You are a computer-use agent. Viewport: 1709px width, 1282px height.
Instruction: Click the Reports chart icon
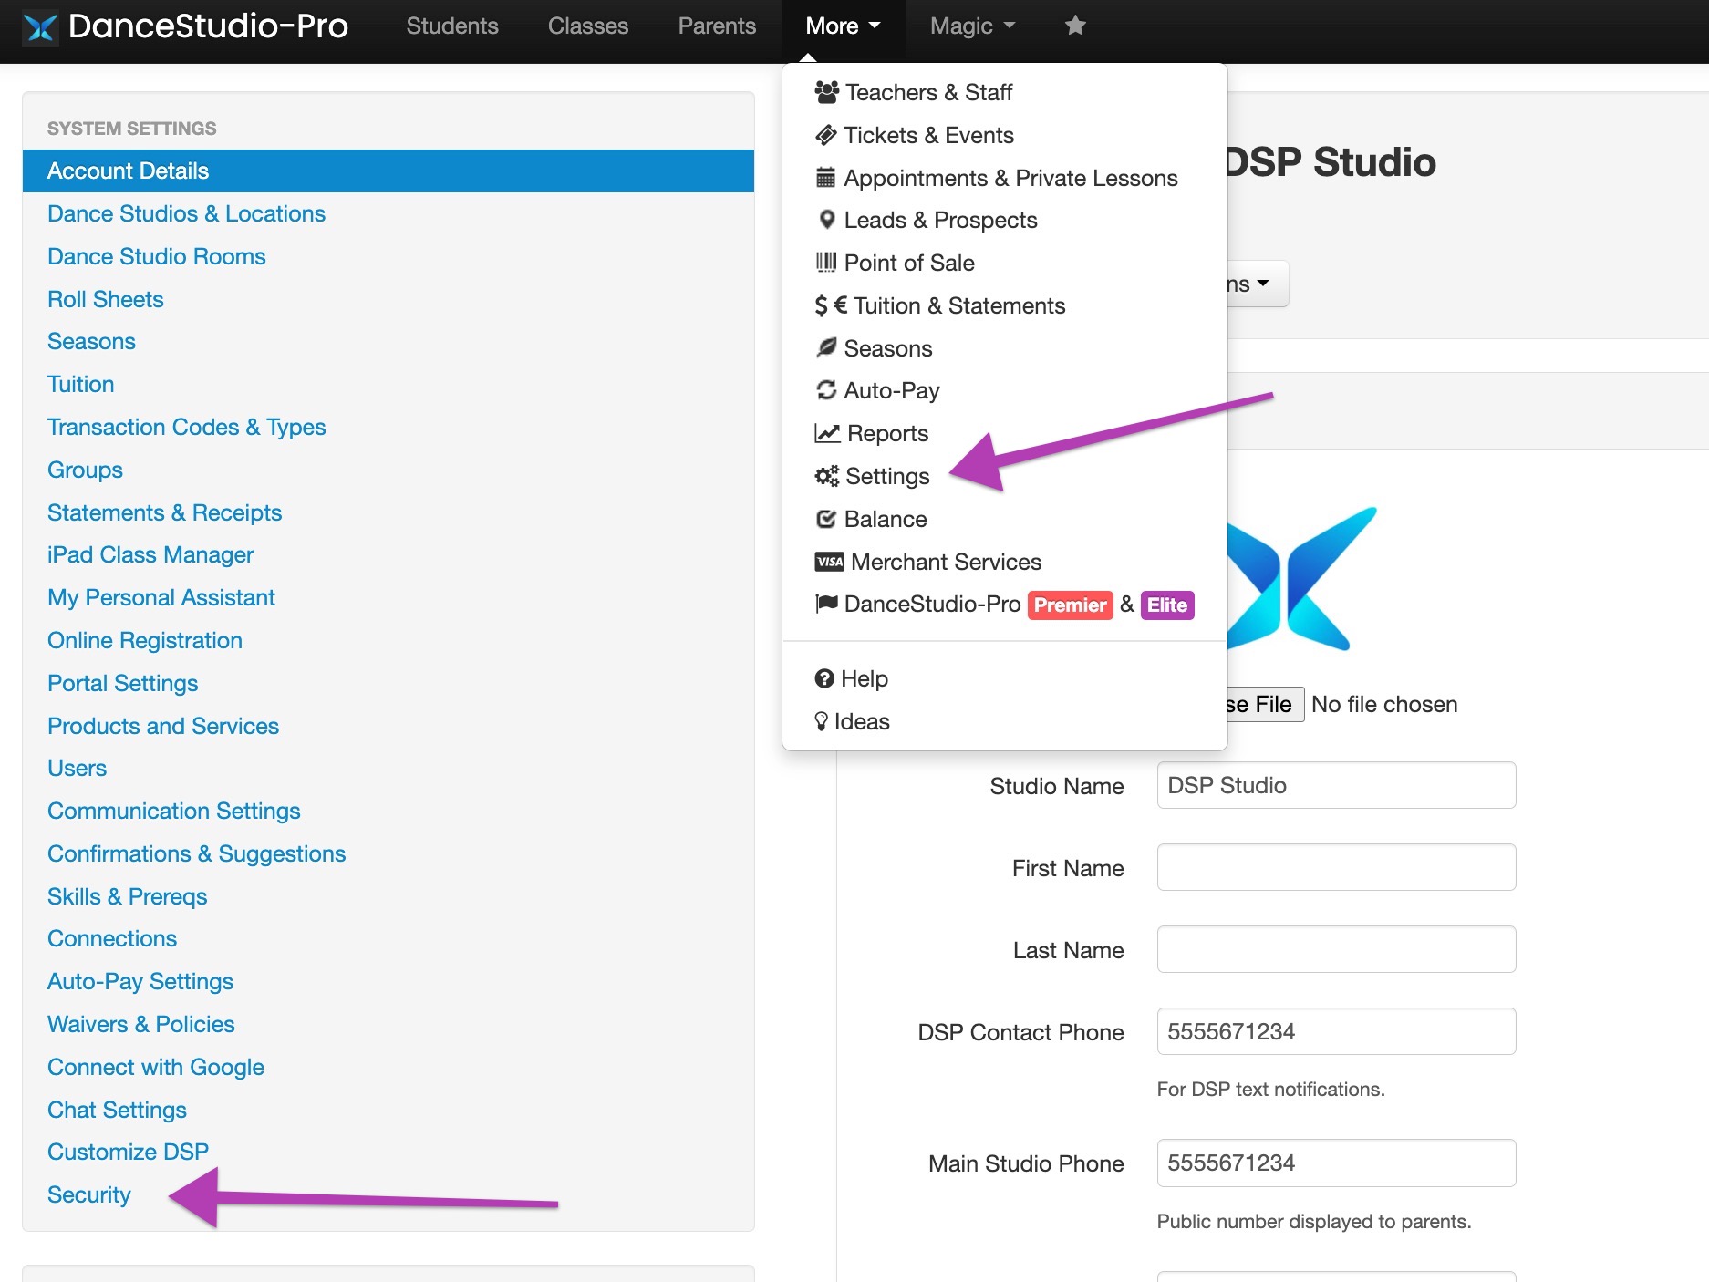tap(827, 433)
